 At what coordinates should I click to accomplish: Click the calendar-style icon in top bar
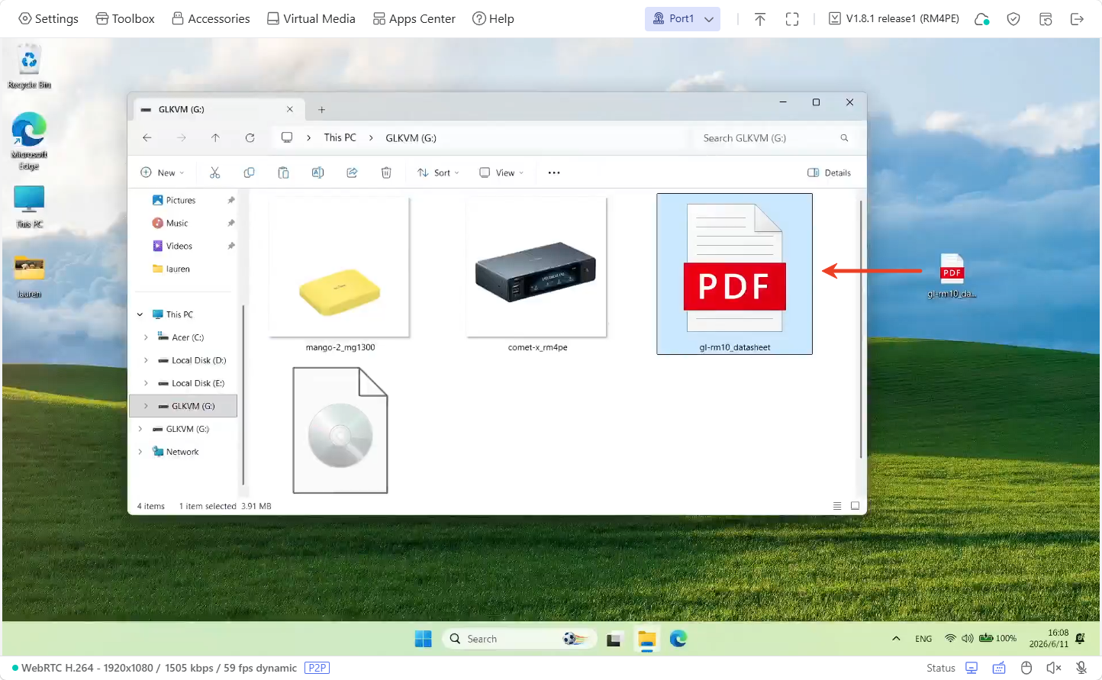[1046, 19]
